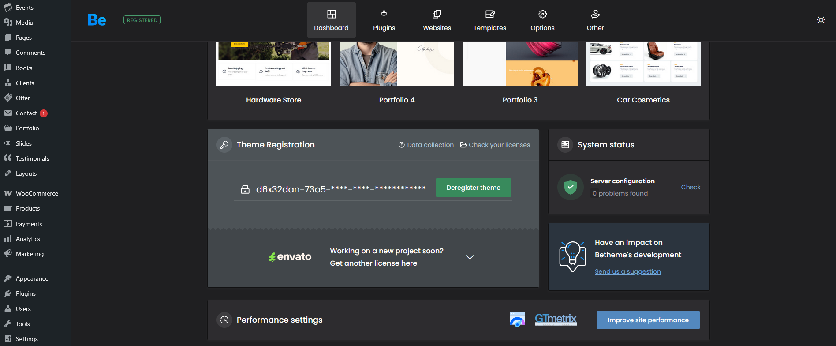The image size is (836, 346).
Task: Open the Plugins tab in top navigation
Action: pyautogui.click(x=384, y=20)
